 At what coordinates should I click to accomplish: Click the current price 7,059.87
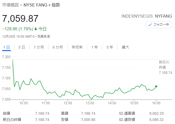click(x=20, y=18)
